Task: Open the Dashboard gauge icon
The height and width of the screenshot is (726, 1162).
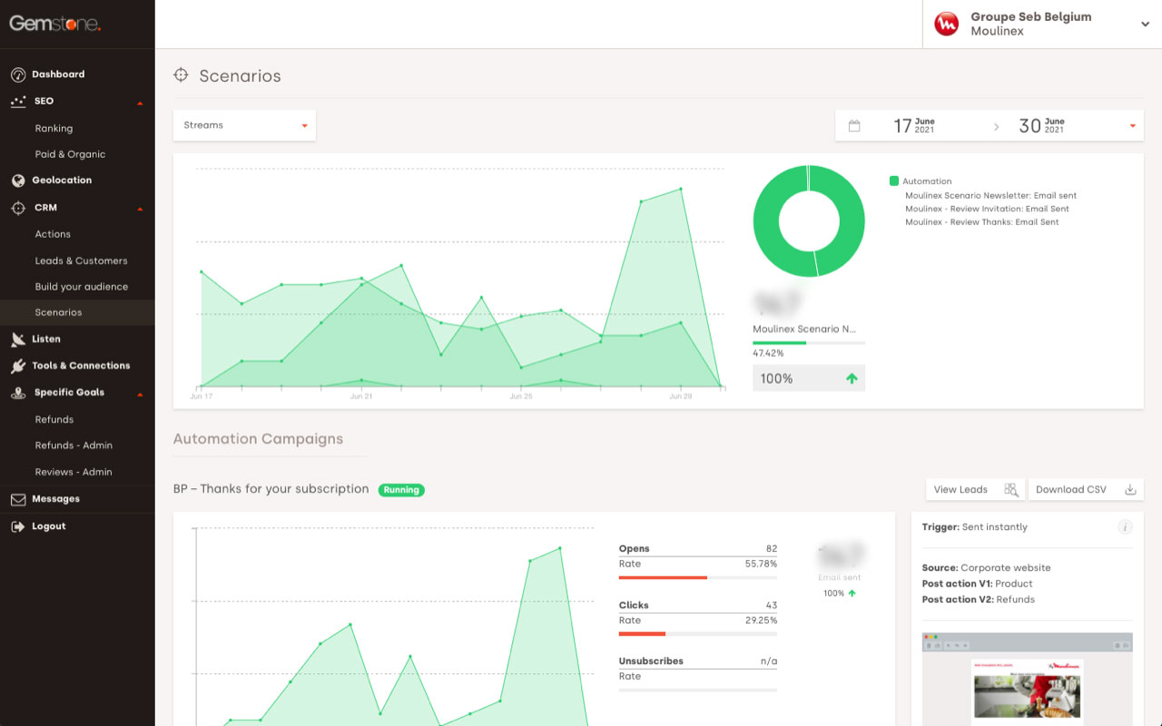Action: 17,74
